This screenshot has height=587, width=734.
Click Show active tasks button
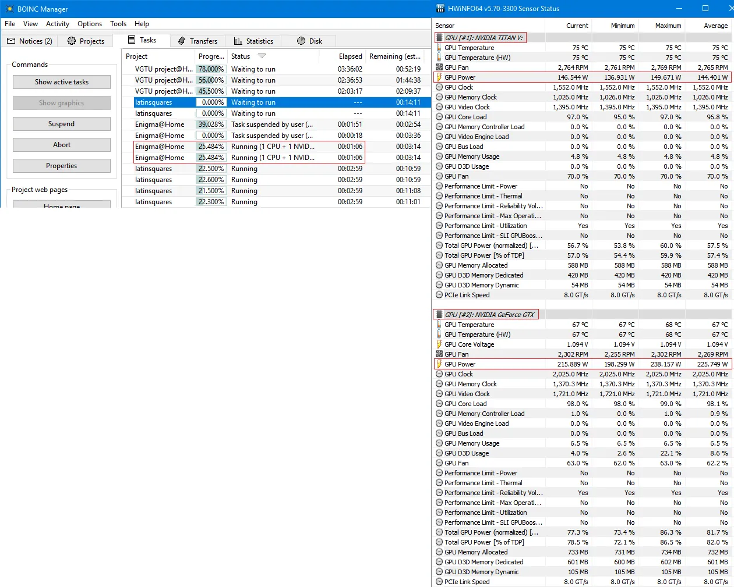point(62,82)
